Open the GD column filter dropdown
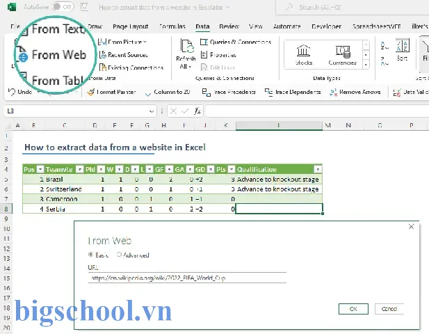Image resolution: width=429 pixels, height=334 pixels. [x=211, y=169]
